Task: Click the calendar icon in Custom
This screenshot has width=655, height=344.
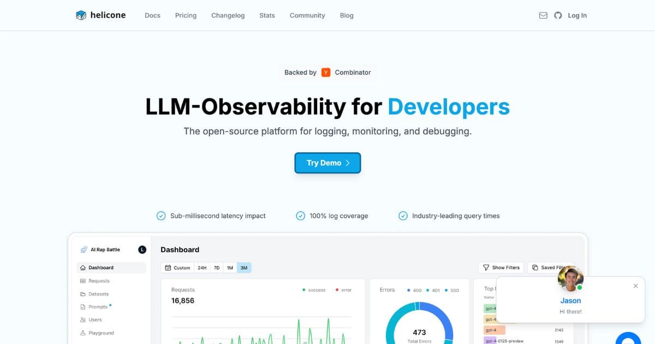Action: click(x=168, y=268)
